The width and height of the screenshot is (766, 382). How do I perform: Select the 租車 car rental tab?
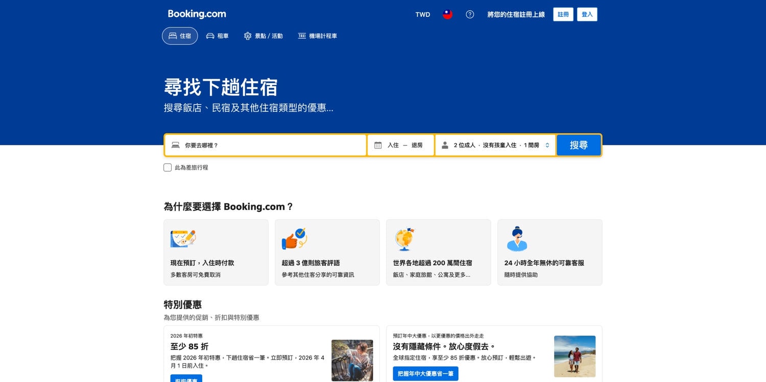click(217, 36)
